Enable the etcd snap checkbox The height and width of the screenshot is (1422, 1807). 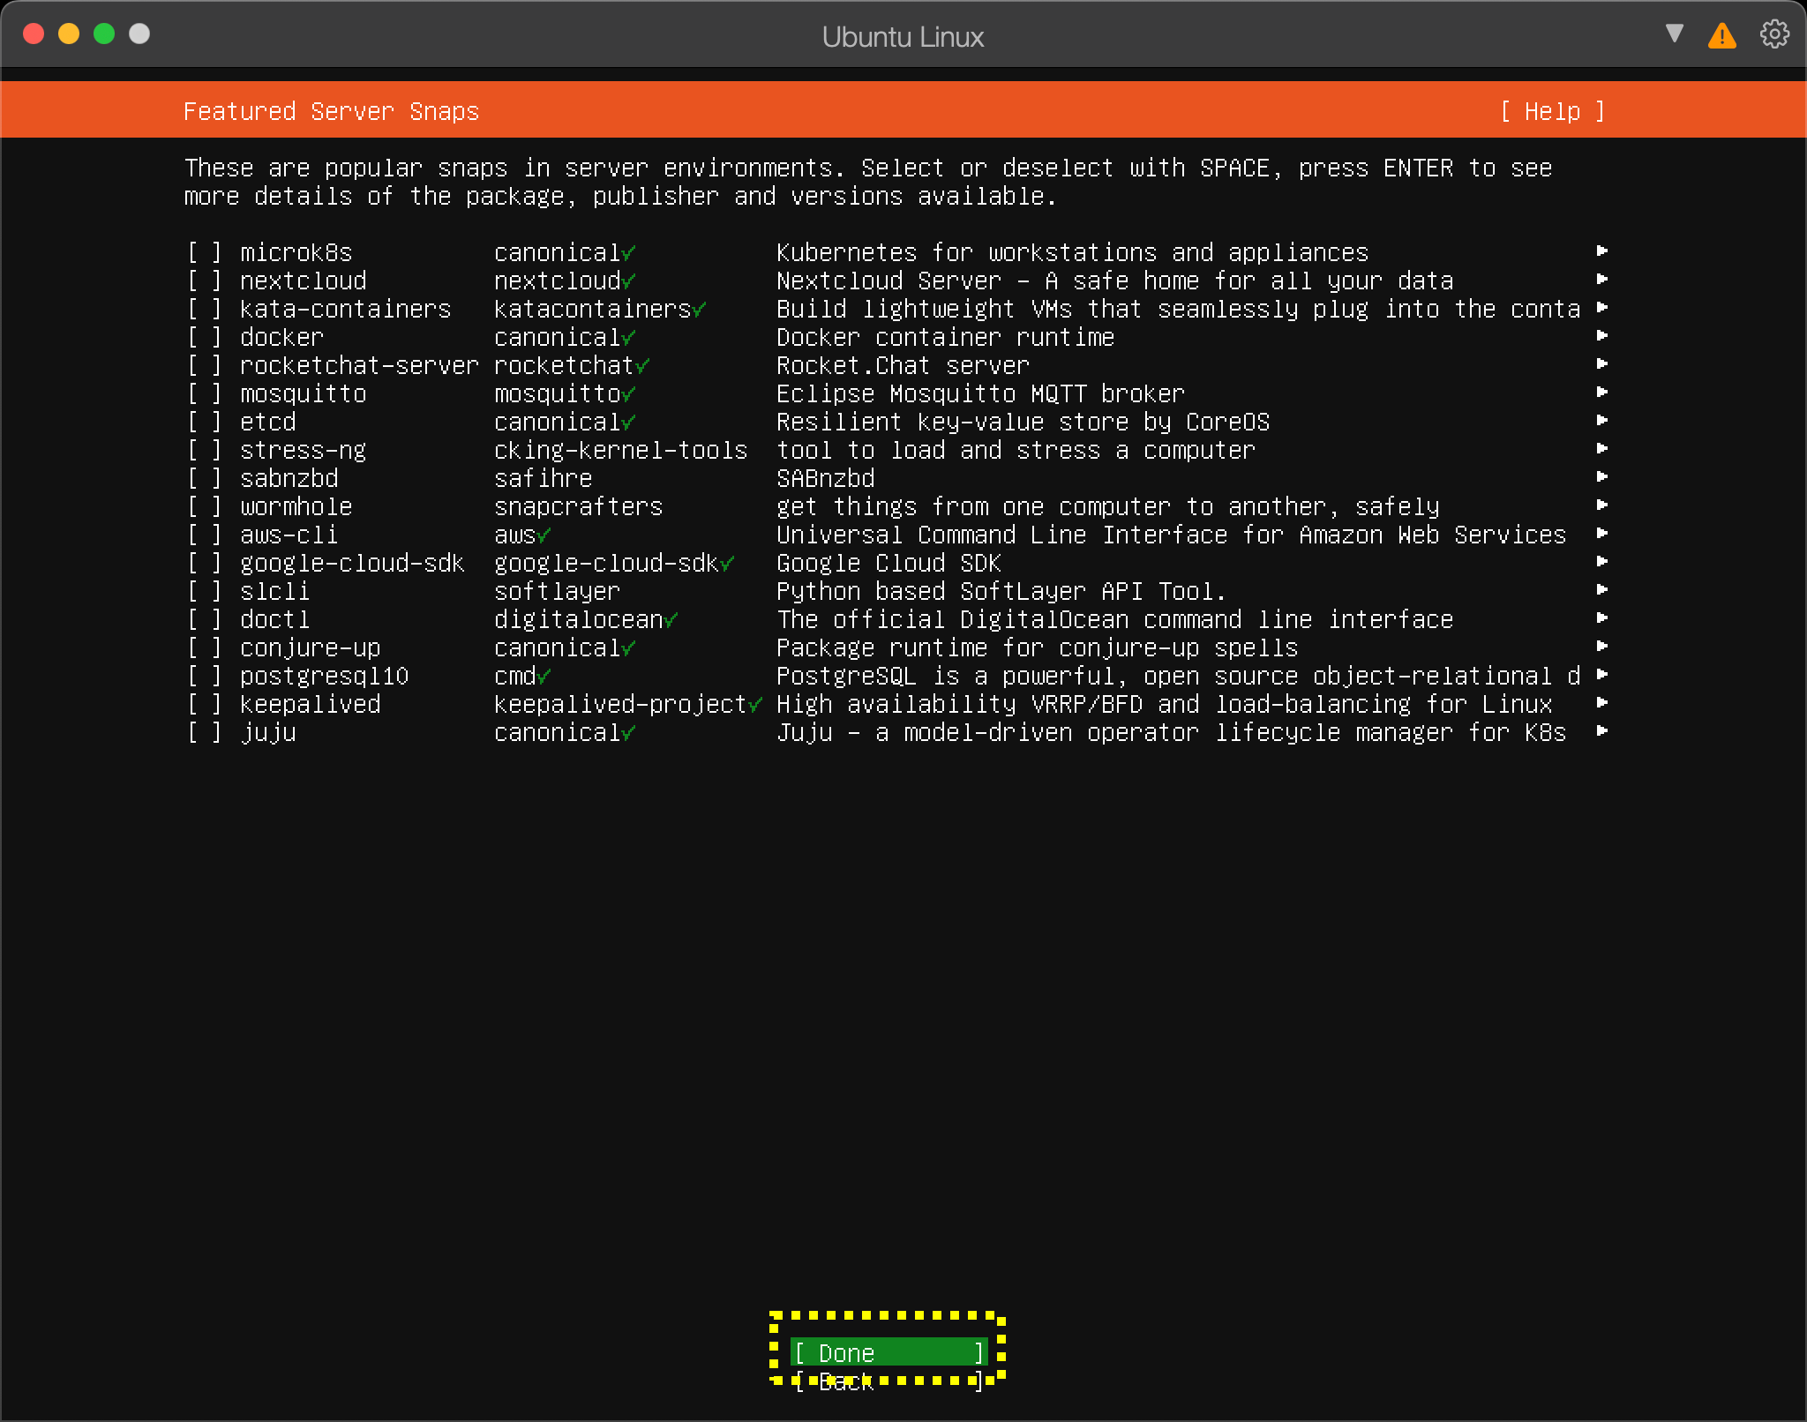click(204, 423)
